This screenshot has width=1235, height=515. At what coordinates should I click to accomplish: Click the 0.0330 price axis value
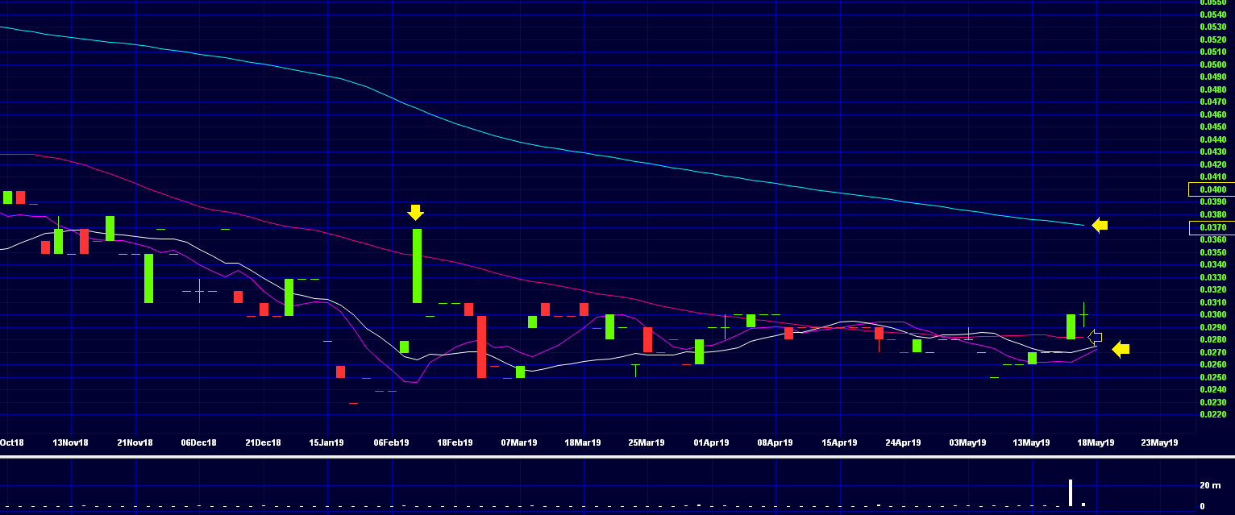(1213, 277)
